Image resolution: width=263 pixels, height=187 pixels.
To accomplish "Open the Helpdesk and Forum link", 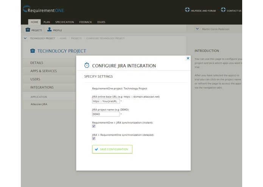I will coord(203,11).
